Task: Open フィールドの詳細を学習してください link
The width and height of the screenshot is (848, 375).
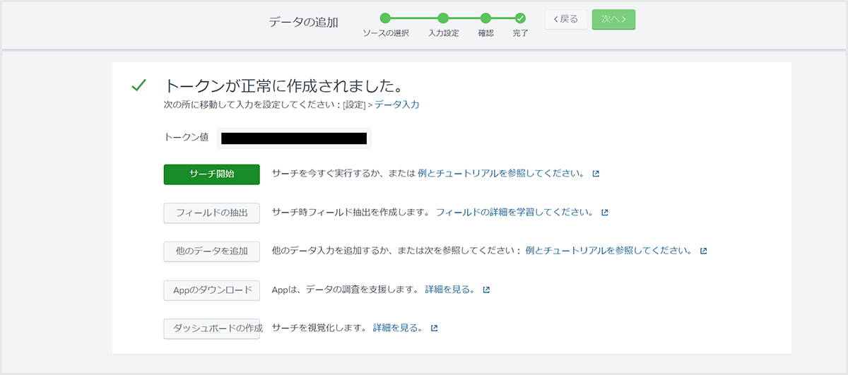Action: [x=514, y=212]
